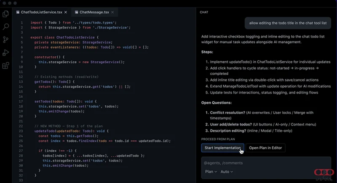Open the Plan mode dropdown
Image resolution: width=337 pixels, height=183 pixels.
pyautogui.click(x=211, y=172)
